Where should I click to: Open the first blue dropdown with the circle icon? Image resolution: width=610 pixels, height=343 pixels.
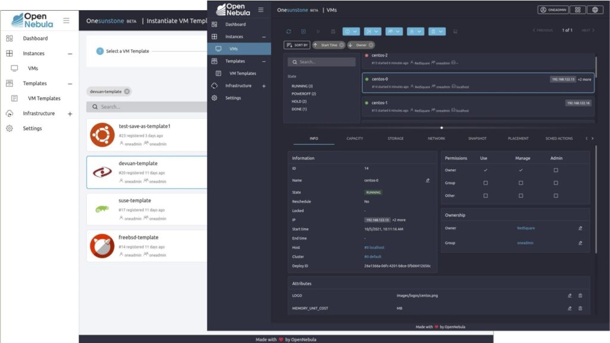[351, 32]
